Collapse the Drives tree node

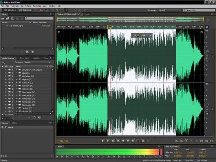2,67
